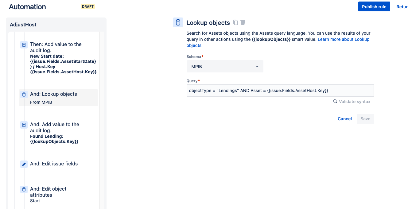Delete the Lookup objects component
This screenshot has width=408, height=209.
243,22
